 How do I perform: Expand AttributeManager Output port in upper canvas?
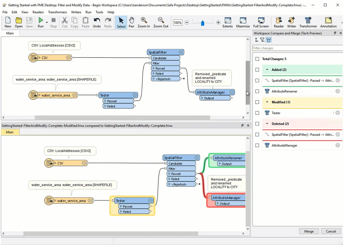pos(202,98)
